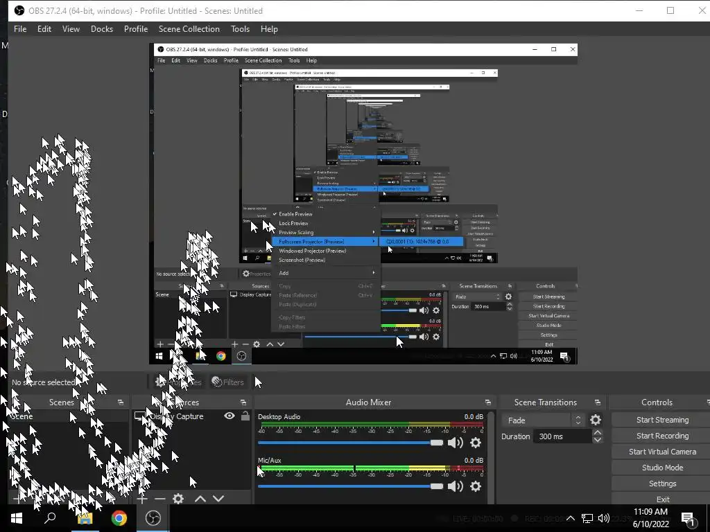The height and width of the screenshot is (532, 710).
Task: Toggle the Display Capture lock icon
Action: click(245, 416)
